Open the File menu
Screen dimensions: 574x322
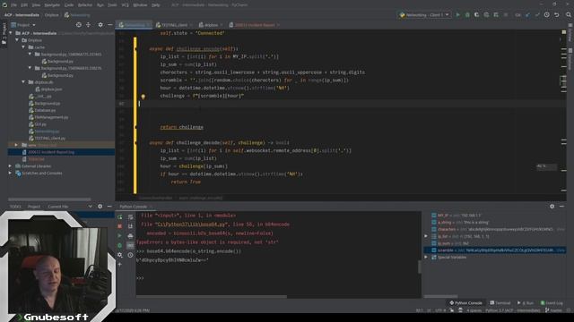pyautogui.click(x=14, y=5)
